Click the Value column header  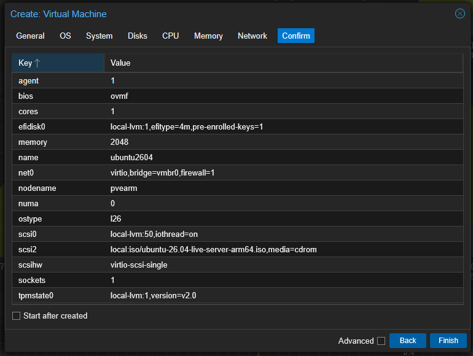point(284,63)
